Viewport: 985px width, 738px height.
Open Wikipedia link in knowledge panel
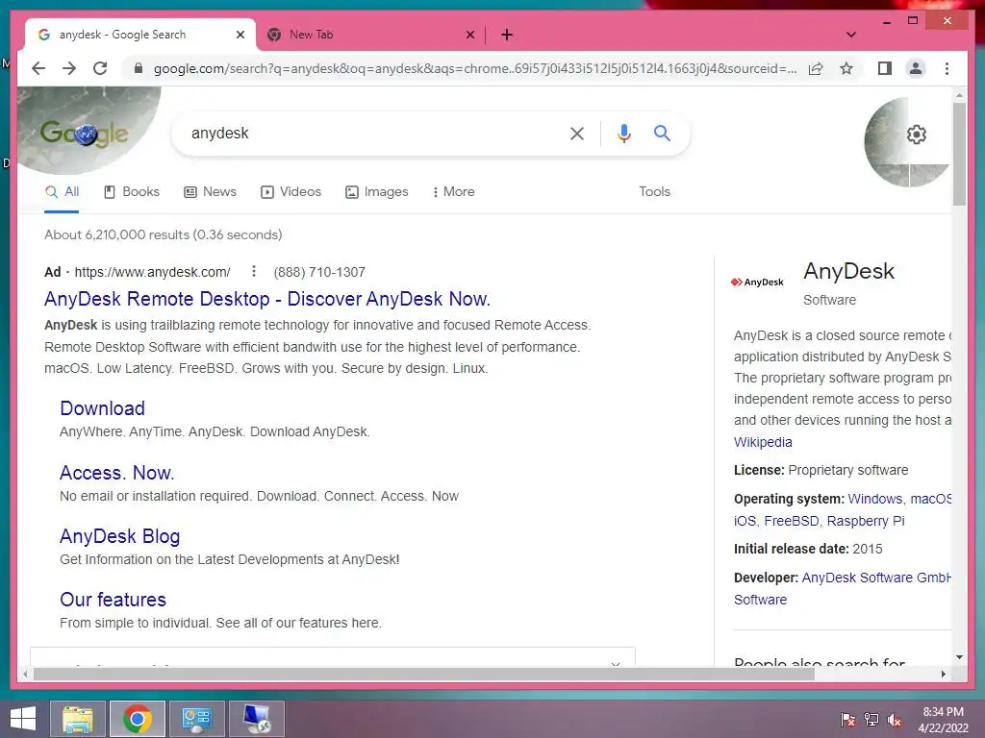point(763,442)
